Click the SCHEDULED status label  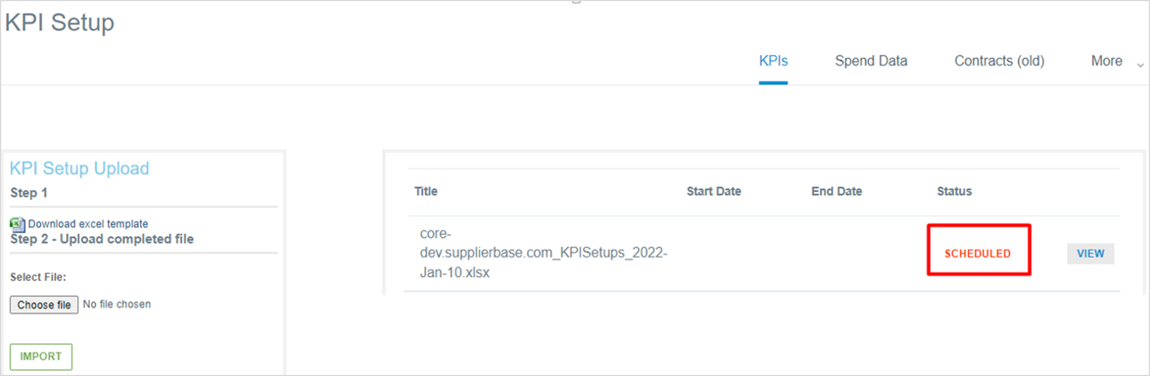(x=977, y=254)
